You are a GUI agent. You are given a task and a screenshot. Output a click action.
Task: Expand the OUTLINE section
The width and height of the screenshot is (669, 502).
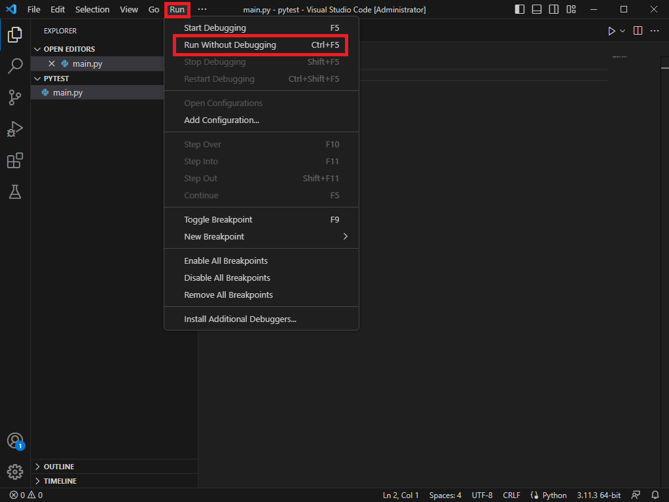pos(59,467)
